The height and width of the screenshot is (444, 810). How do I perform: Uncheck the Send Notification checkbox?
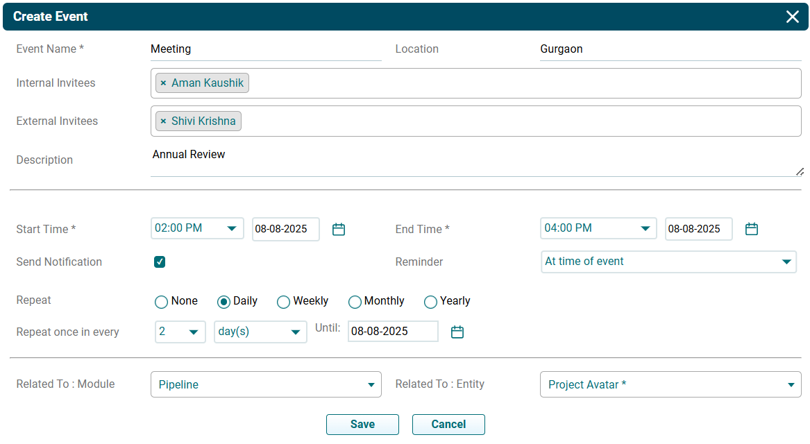point(160,262)
